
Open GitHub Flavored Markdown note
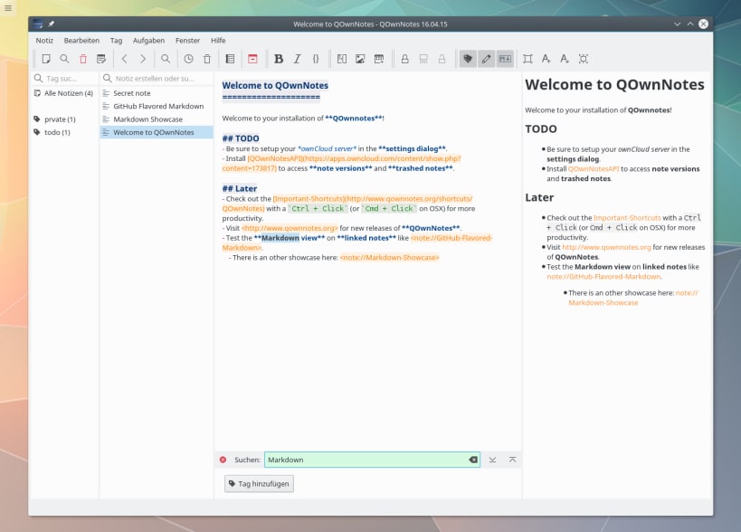[157, 106]
